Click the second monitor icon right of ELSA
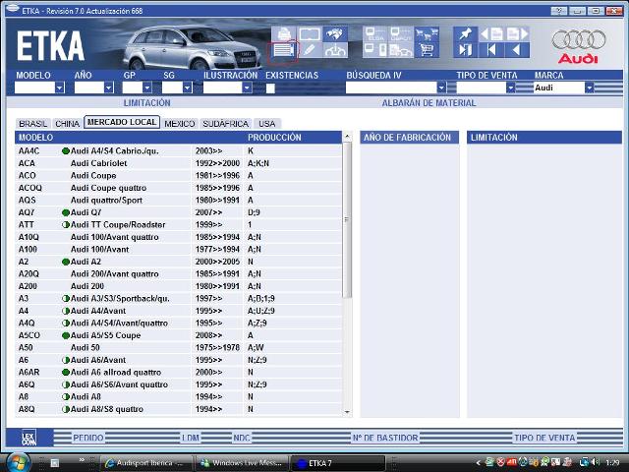This screenshot has width=629, height=472. pos(401,33)
